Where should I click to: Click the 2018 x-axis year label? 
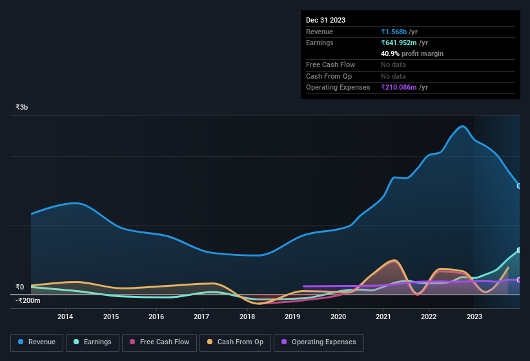tap(247, 317)
